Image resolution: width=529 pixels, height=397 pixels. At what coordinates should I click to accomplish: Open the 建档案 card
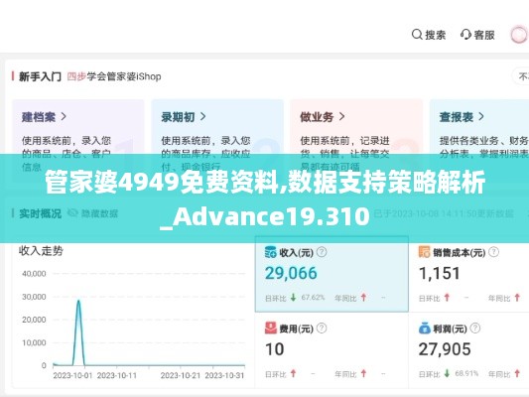(78, 142)
